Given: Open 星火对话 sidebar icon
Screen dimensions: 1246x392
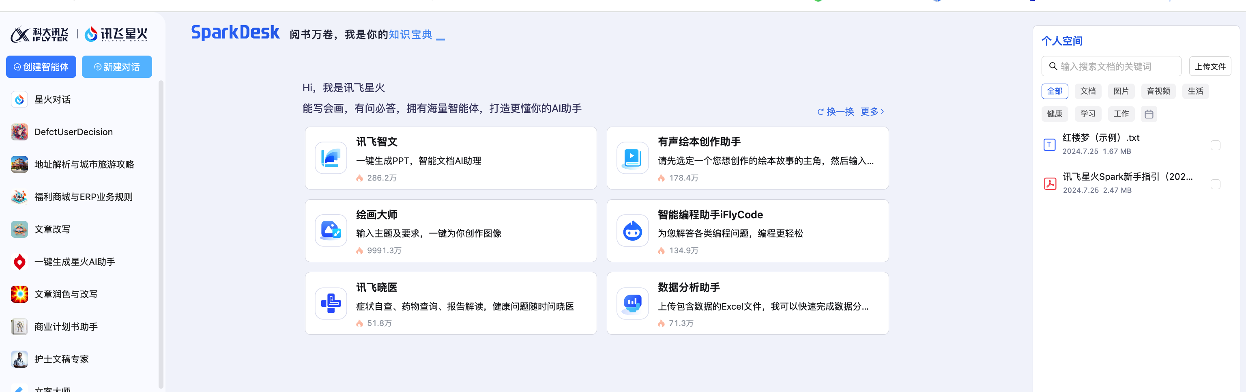Looking at the screenshot, I should [x=19, y=100].
